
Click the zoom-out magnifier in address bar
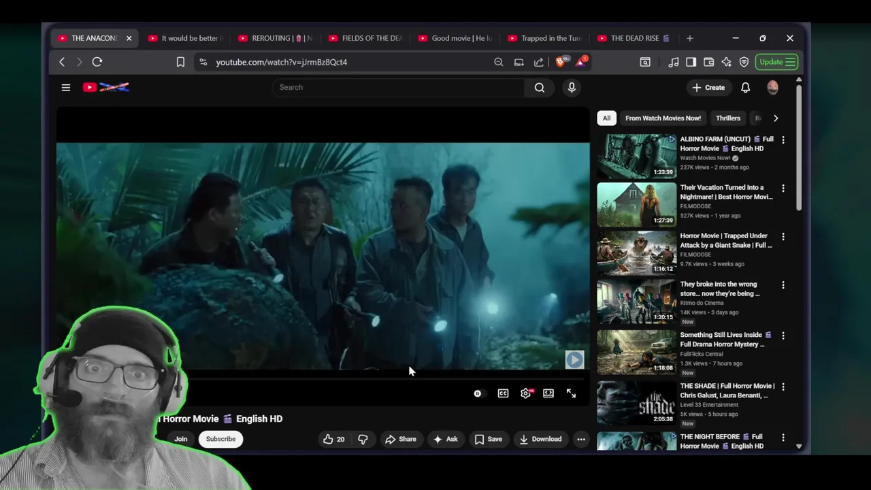(x=499, y=62)
